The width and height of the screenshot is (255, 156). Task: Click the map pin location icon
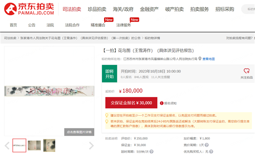[200, 58]
